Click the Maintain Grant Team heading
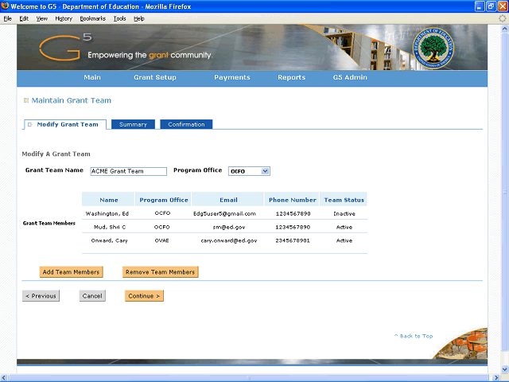This screenshot has height=382, width=509. (71, 100)
